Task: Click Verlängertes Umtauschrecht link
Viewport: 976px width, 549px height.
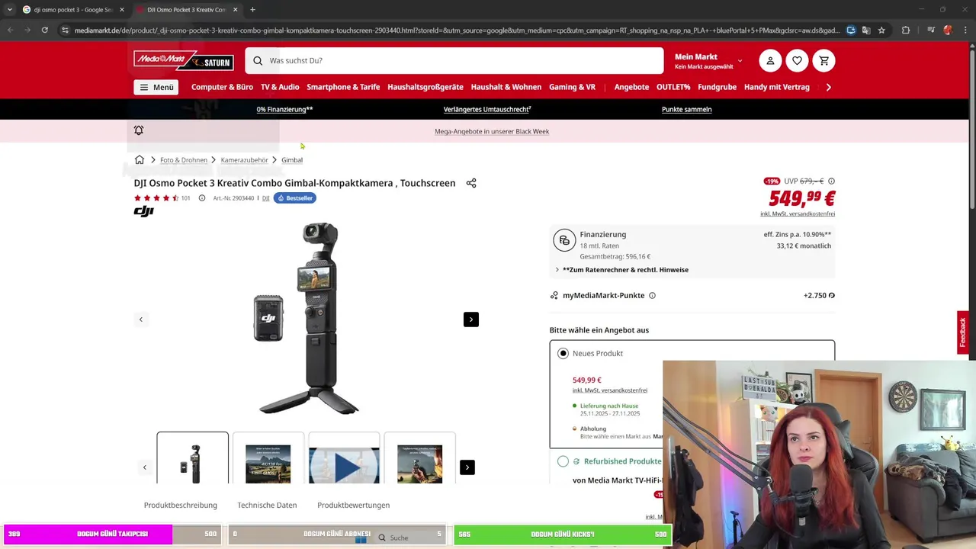Action: pyautogui.click(x=487, y=109)
